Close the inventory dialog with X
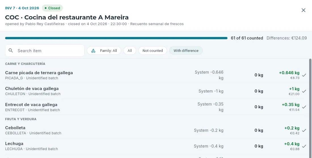 click(303, 10)
